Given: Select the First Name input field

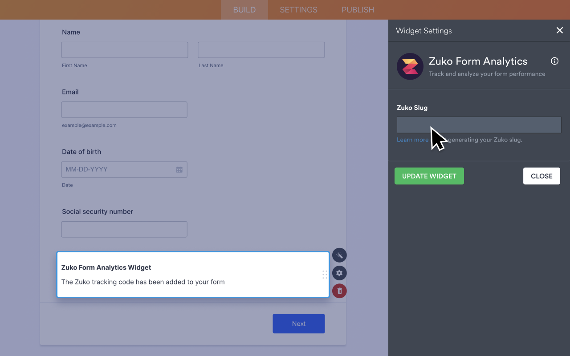Looking at the screenshot, I should [124, 49].
